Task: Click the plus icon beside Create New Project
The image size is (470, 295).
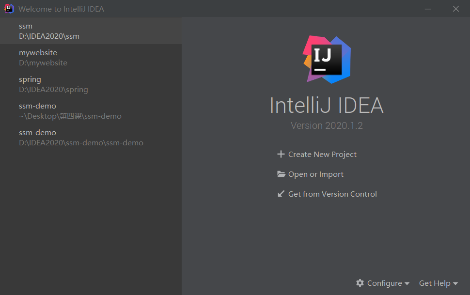Action: (281, 154)
